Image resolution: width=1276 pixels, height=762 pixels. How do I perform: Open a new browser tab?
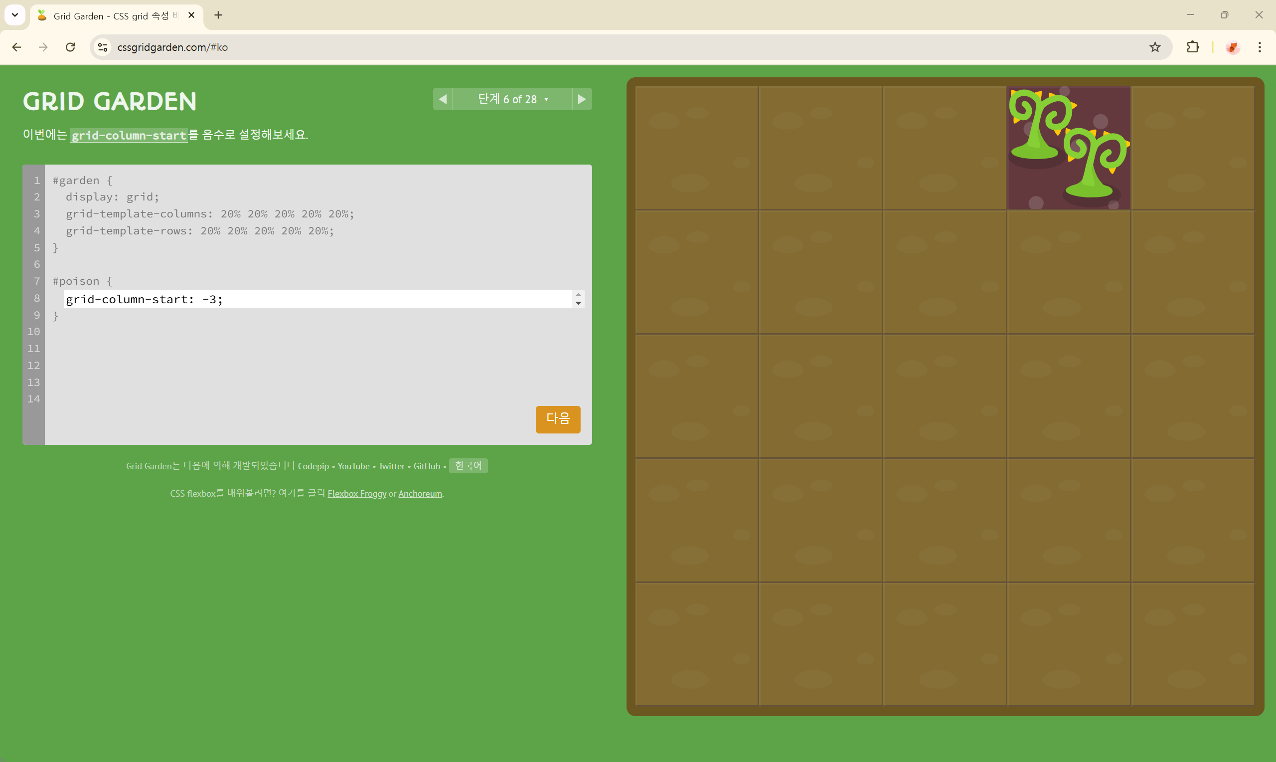pos(218,15)
